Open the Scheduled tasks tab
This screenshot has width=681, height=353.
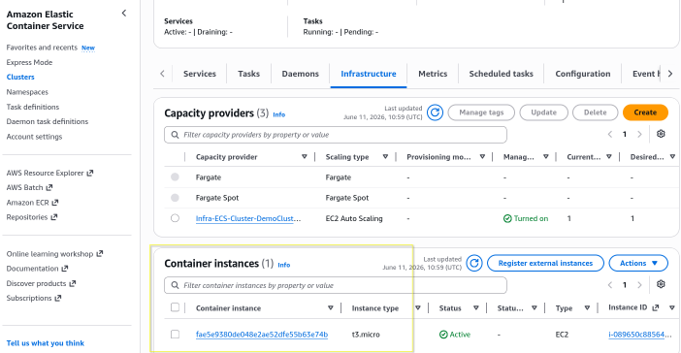(501, 74)
